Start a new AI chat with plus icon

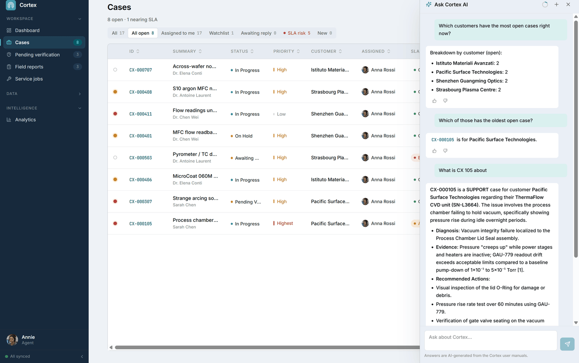pyautogui.click(x=557, y=5)
